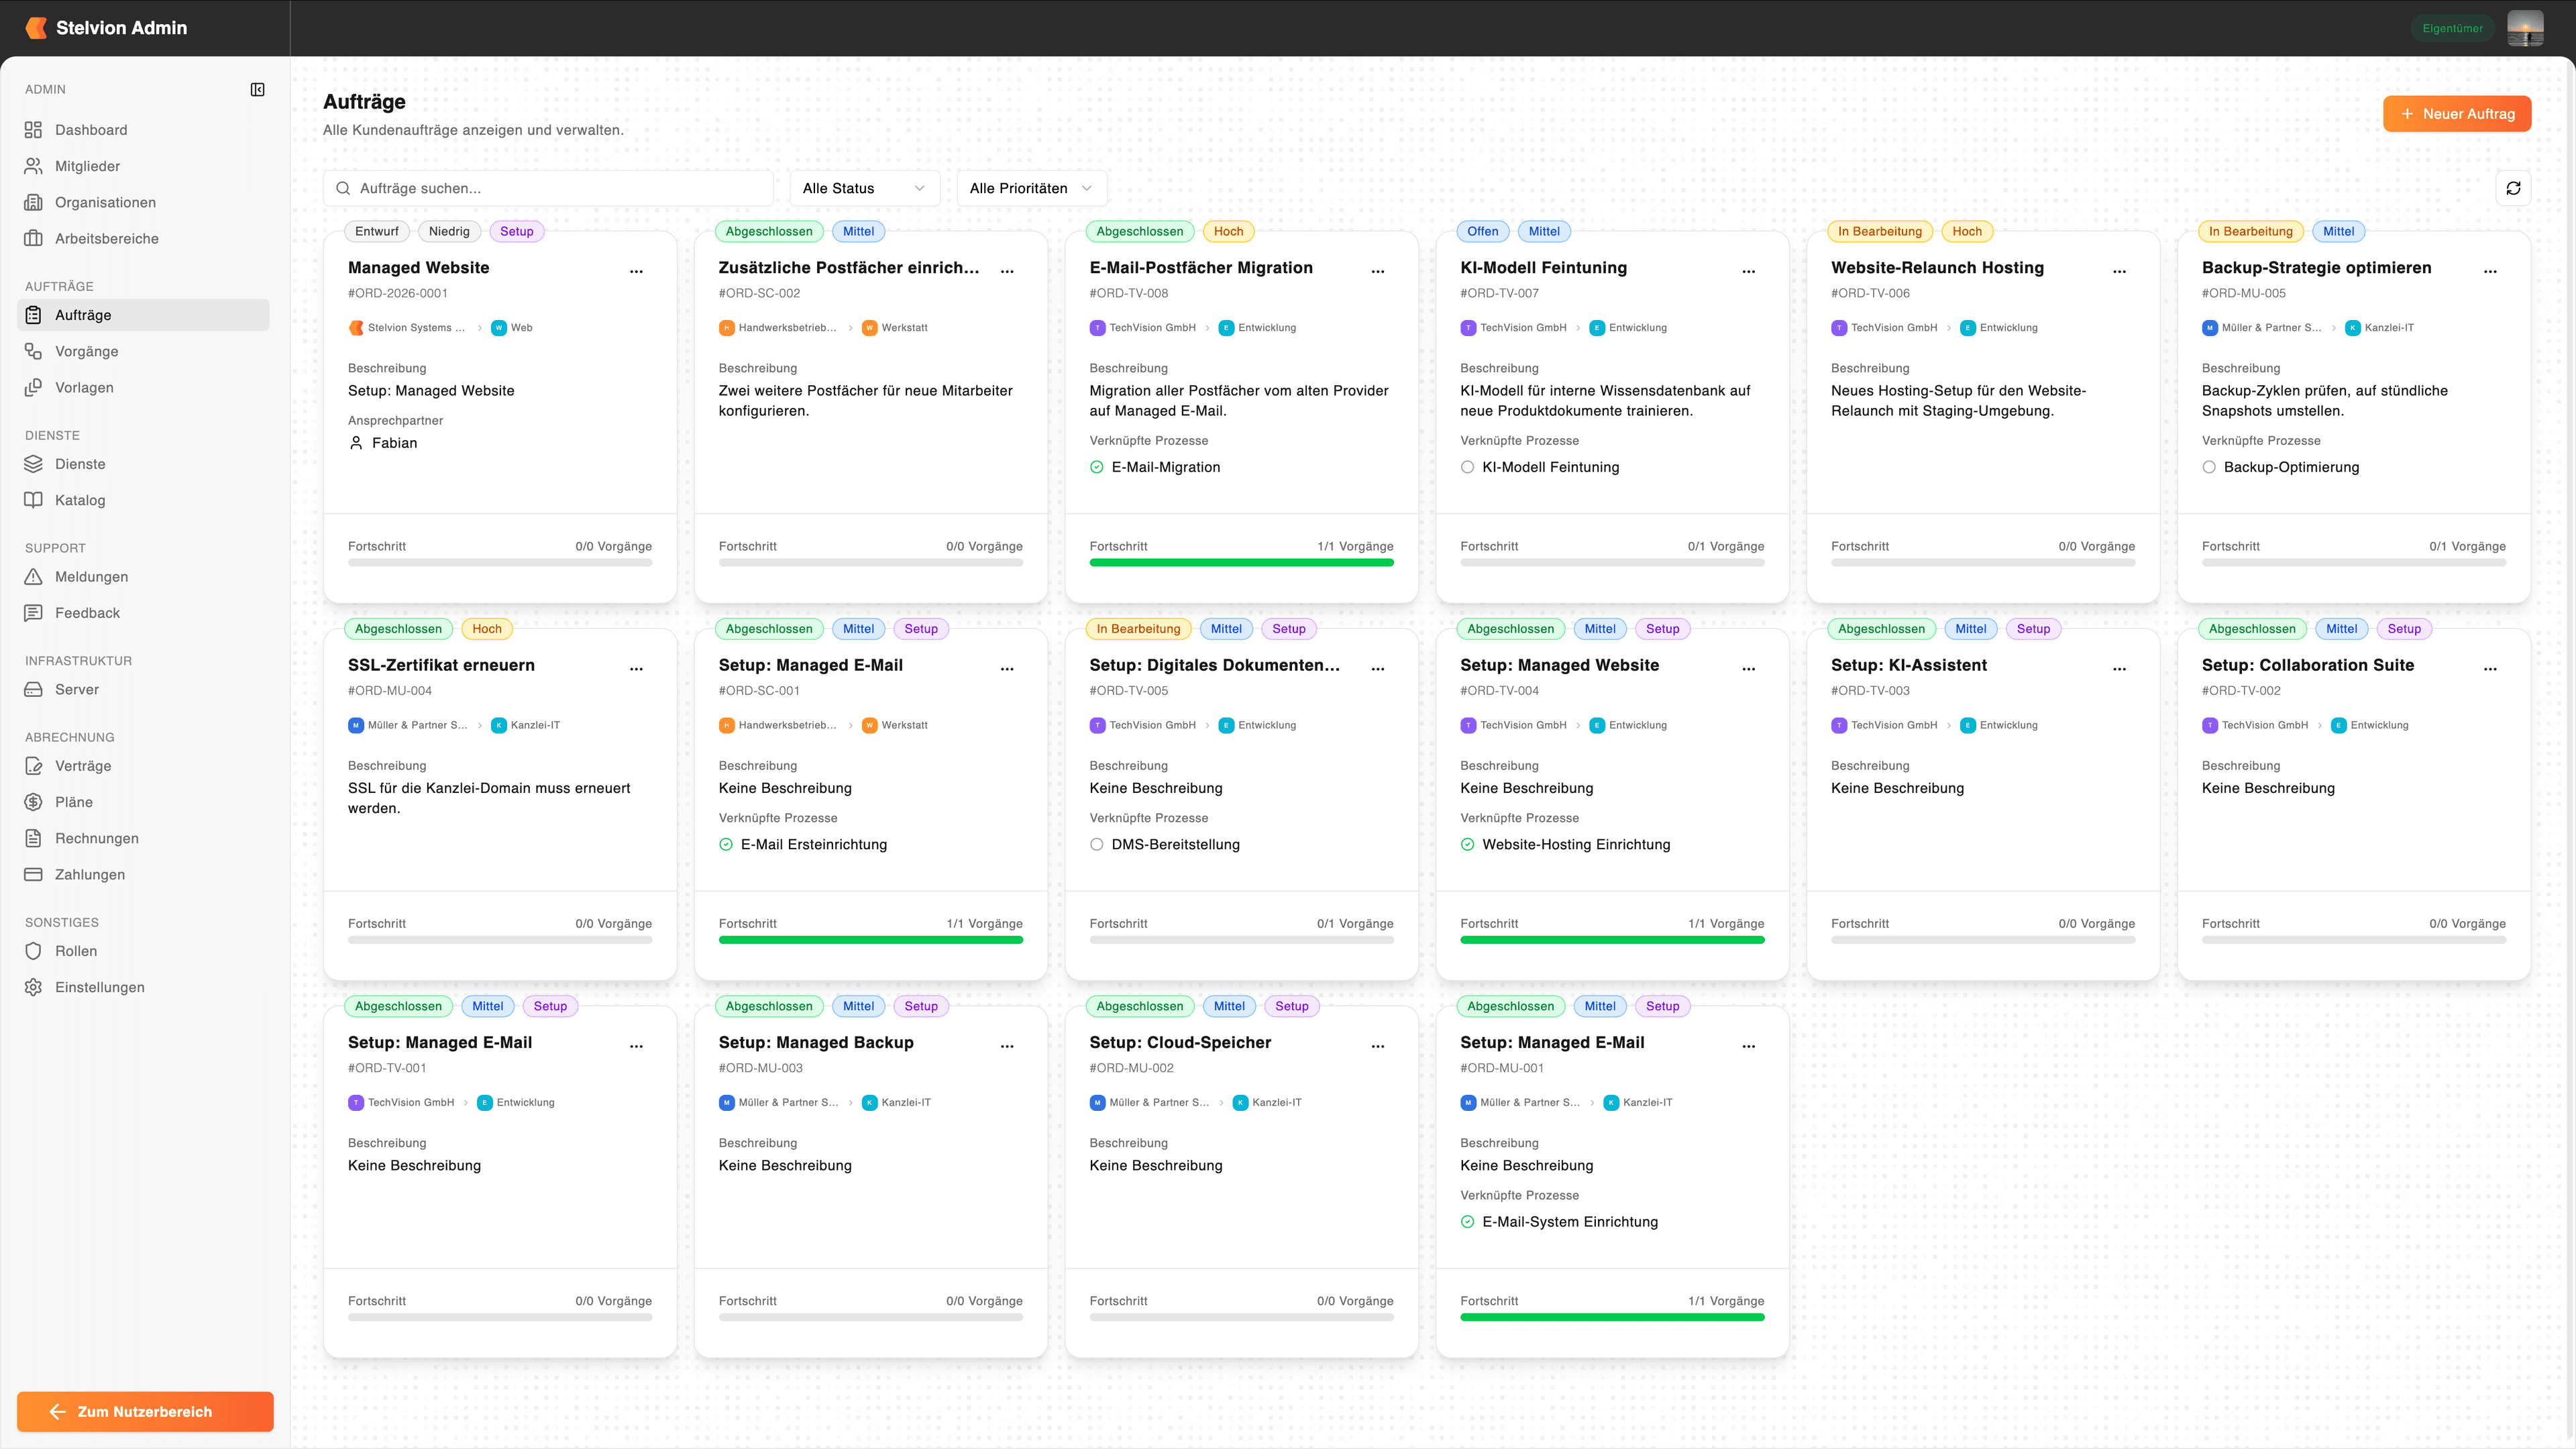2576x1449 pixels.
Task: Open the Dashboard grid icon
Action: point(33,130)
